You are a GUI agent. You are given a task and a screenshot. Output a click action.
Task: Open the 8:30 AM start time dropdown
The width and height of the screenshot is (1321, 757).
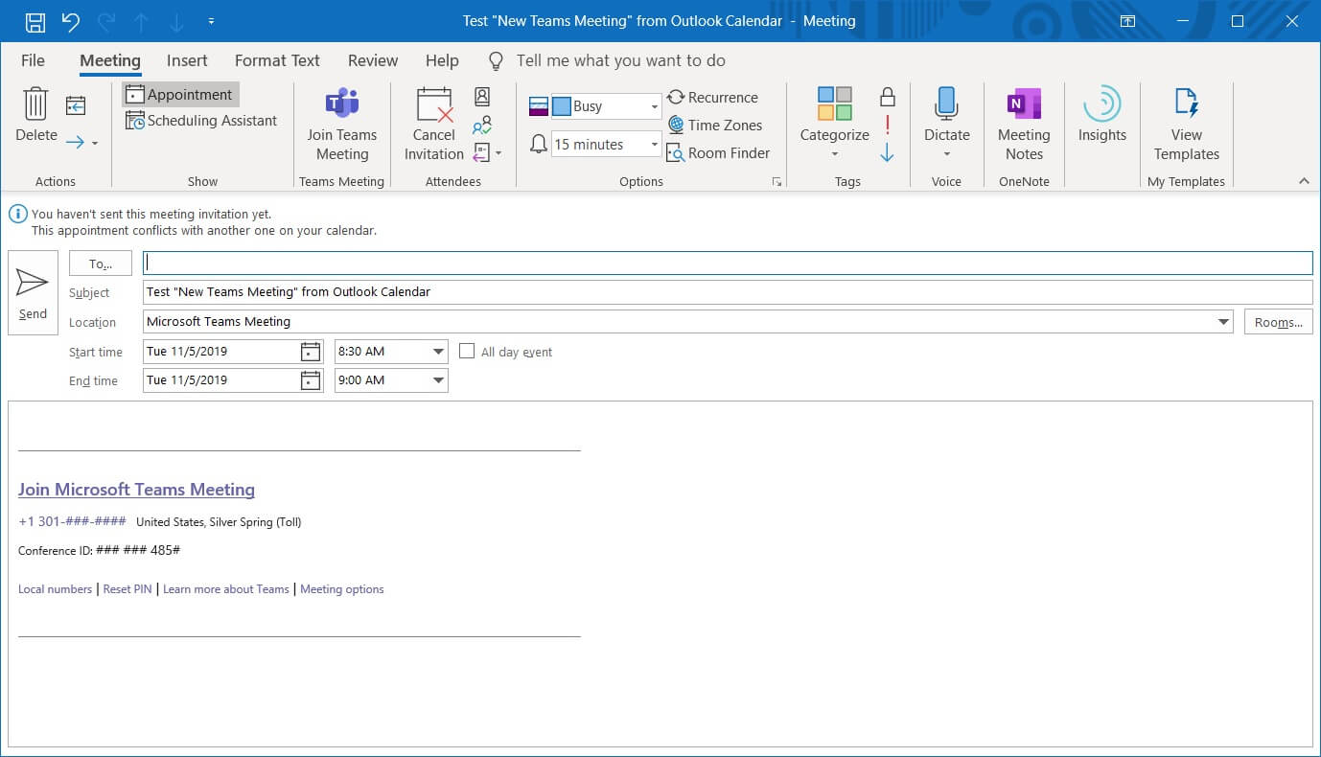coord(438,352)
